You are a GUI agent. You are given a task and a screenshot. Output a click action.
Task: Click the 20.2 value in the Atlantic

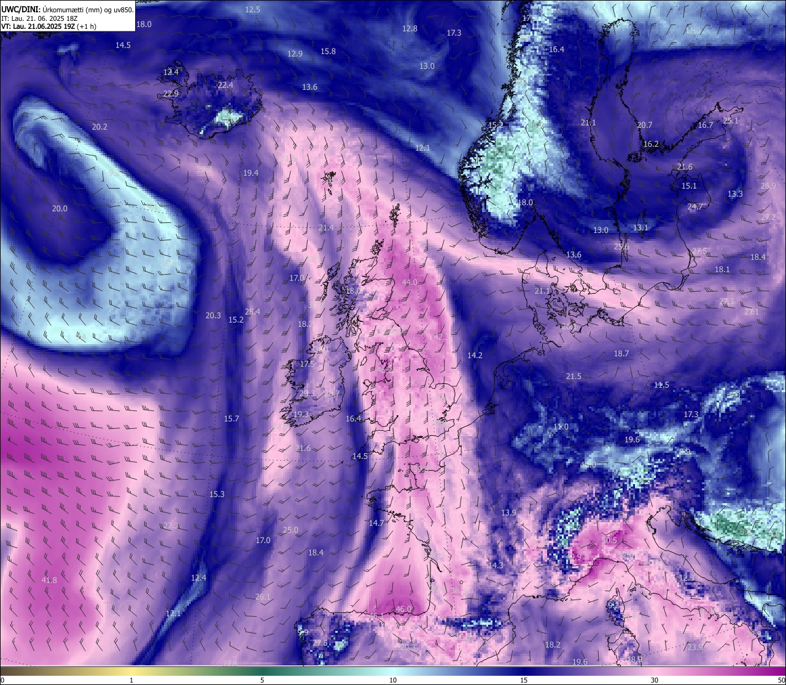pyautogui.click(x=99, y=127)
